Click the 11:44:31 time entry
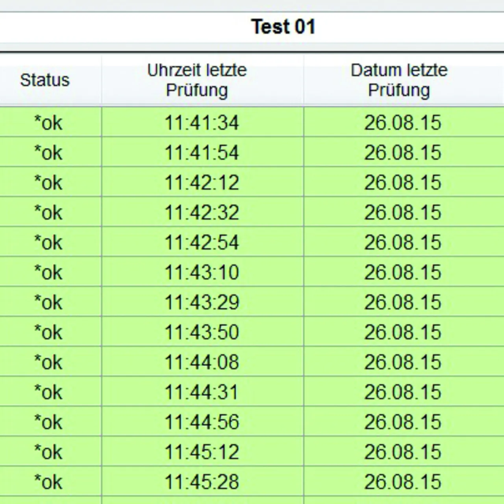This screenshot has width=504, height=504. point(202,392)
